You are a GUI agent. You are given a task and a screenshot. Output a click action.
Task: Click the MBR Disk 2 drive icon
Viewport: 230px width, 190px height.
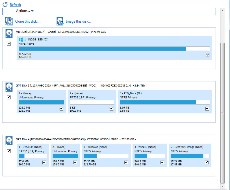click(x=9, y=34)
